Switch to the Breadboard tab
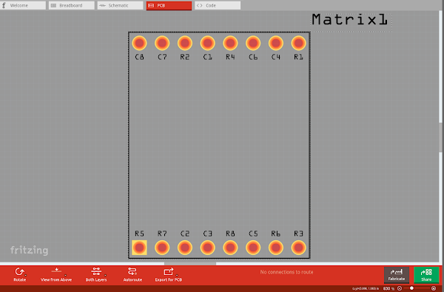Image resolution: width=444 pixels, height=292 pixels. (x=71, y=5)
